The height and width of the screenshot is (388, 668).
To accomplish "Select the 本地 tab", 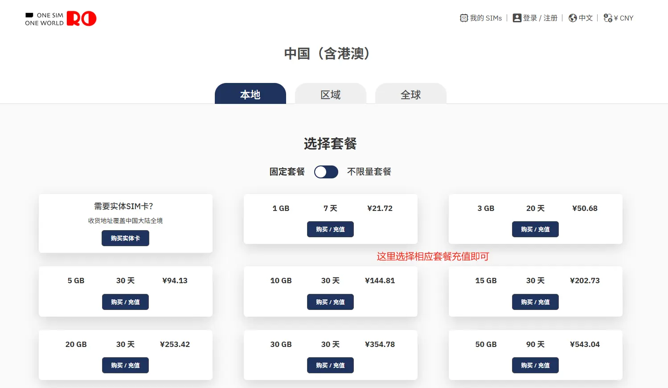I will 250,95.
